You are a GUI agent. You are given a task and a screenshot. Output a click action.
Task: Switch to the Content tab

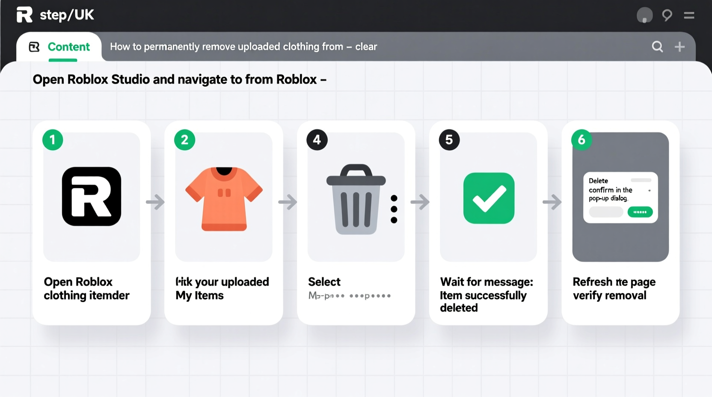[68, 47]
